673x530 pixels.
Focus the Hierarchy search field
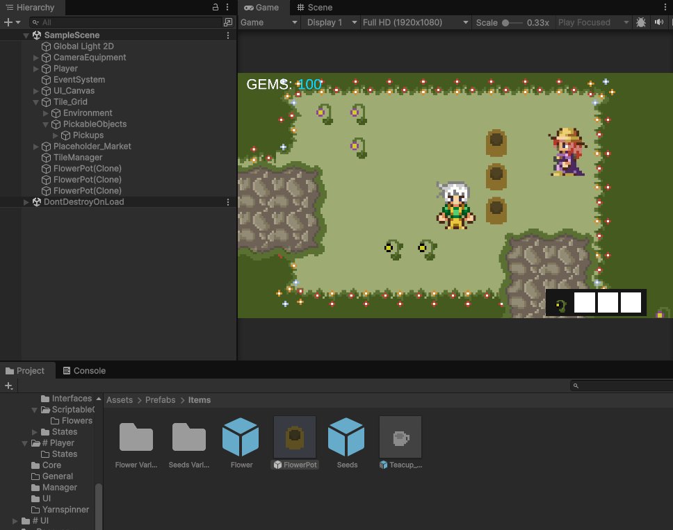pyautogui.click(x=126, y=22)
